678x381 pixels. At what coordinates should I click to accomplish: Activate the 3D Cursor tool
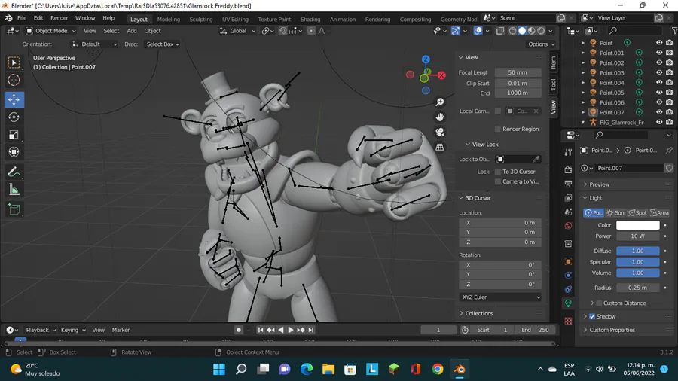14,80
